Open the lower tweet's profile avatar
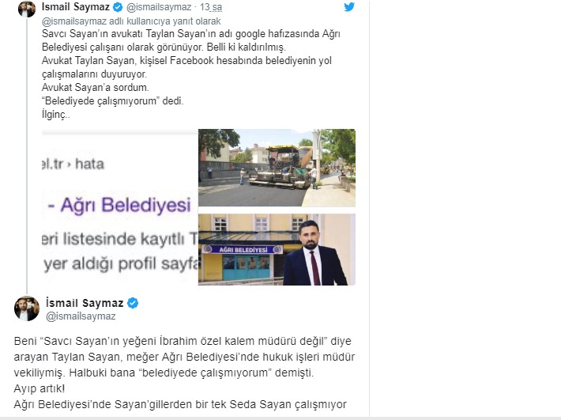The image size is (561, 420). [27, 308]
